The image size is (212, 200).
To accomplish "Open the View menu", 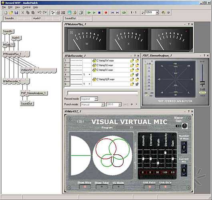I will 18,7.
